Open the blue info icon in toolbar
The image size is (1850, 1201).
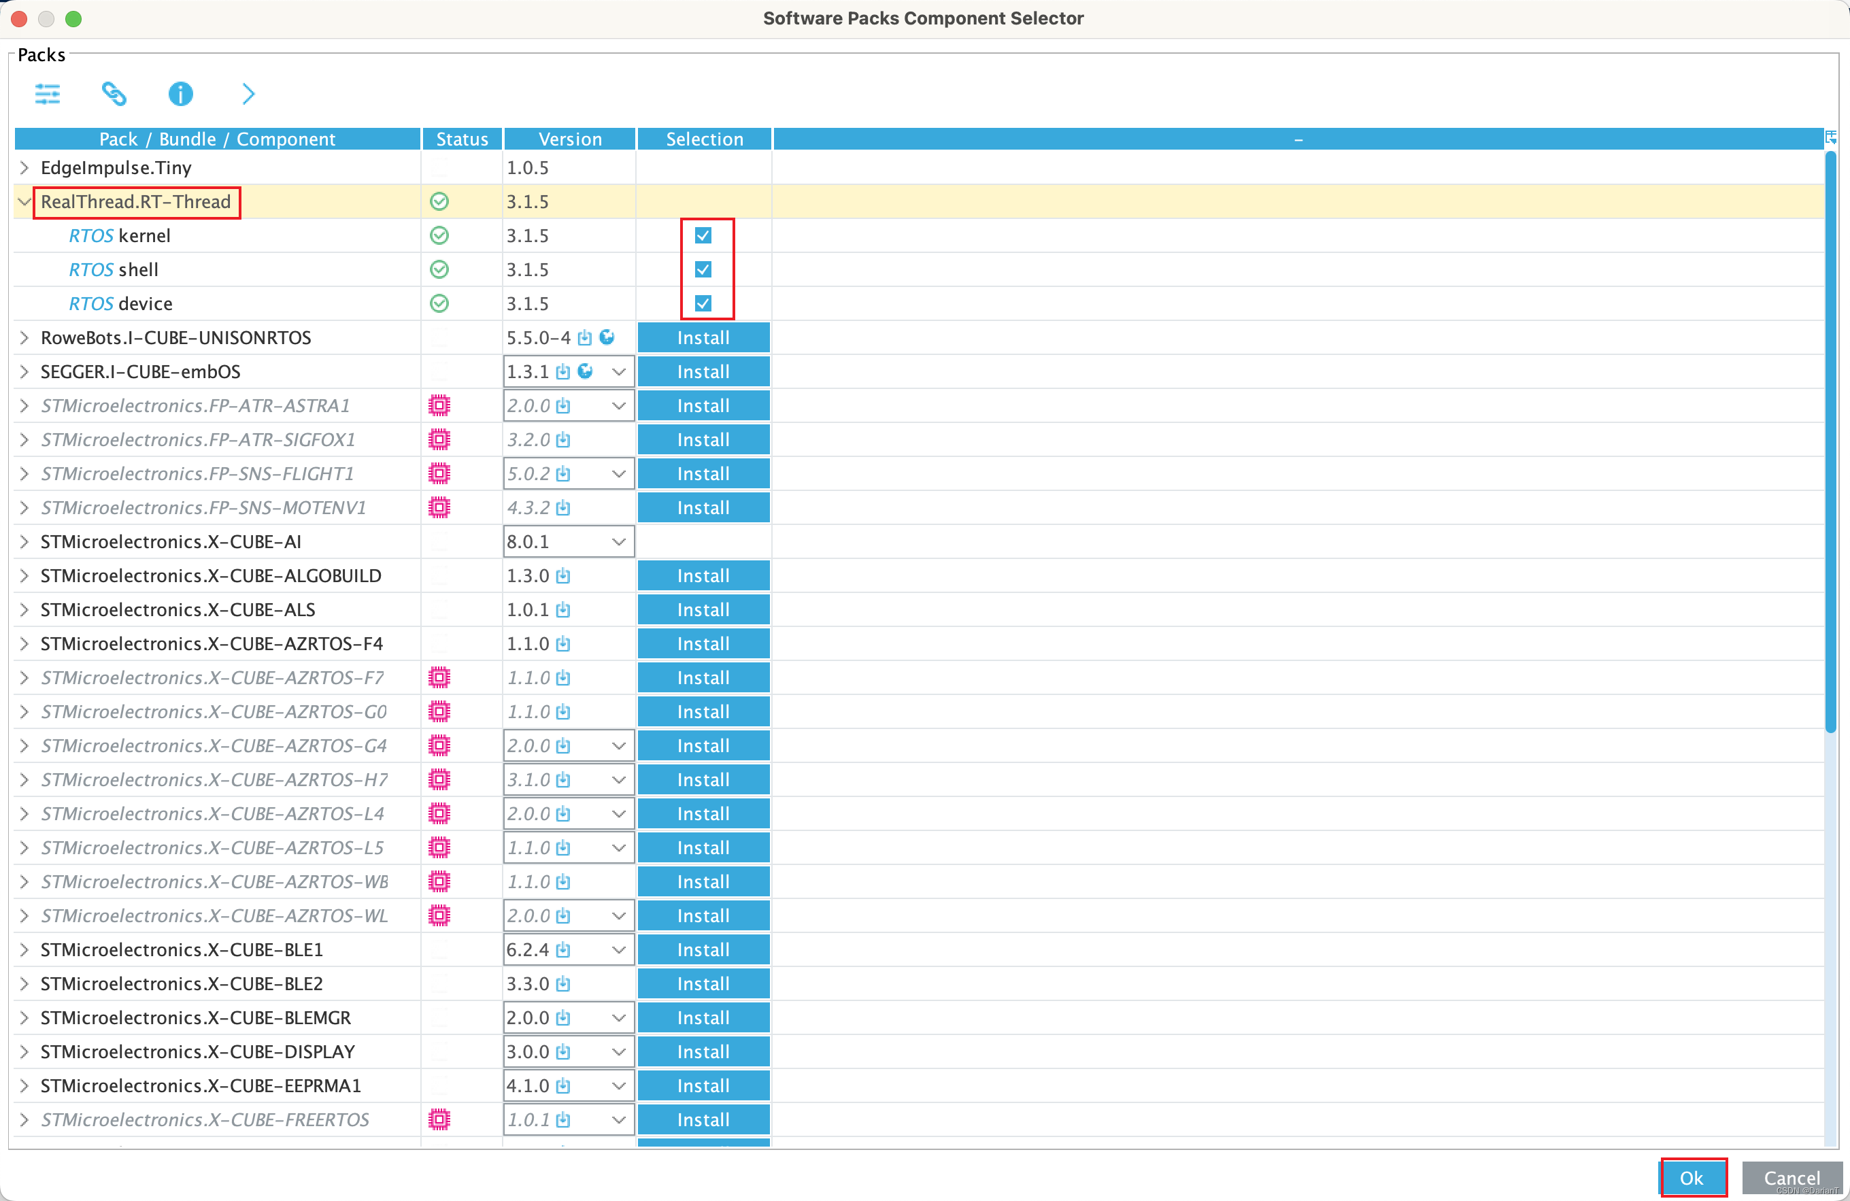[x=180, y=94]
